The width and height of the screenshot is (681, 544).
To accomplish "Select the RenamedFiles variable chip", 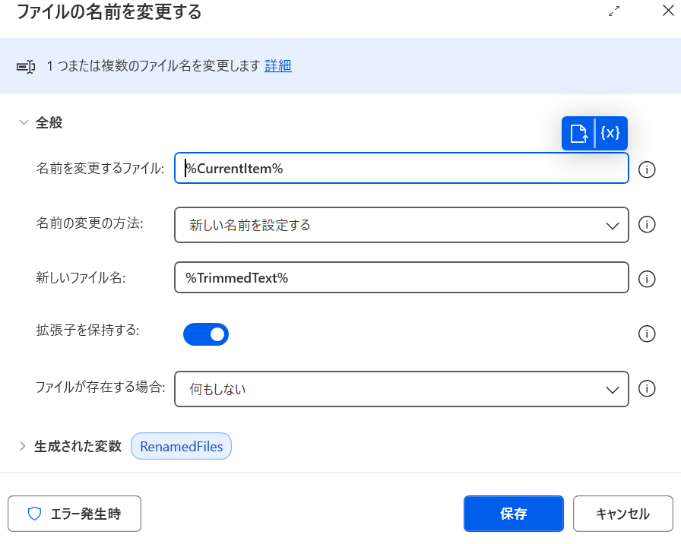I will tap(181, 446).
